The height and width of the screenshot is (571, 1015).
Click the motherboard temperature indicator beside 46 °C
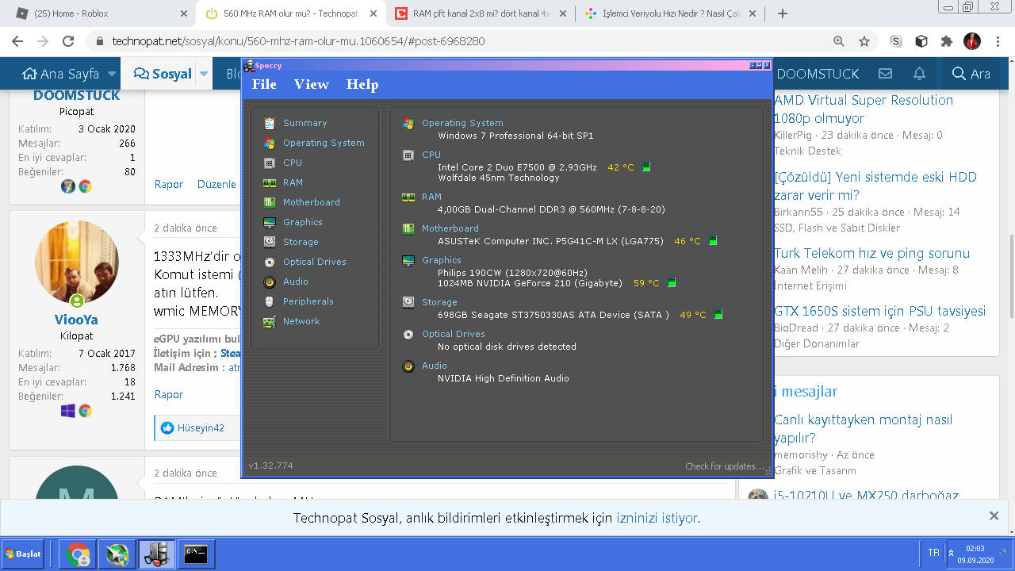[713, 240]
